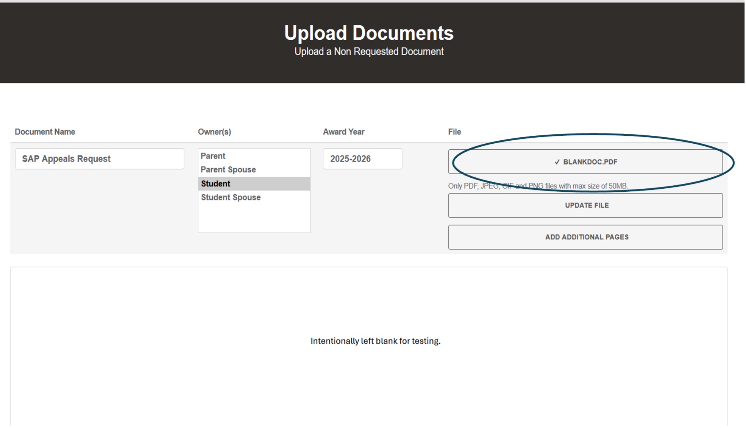The image size is (746, 428).
Task: Click the Owner(s) column header
Action: (x=215, y=132)
